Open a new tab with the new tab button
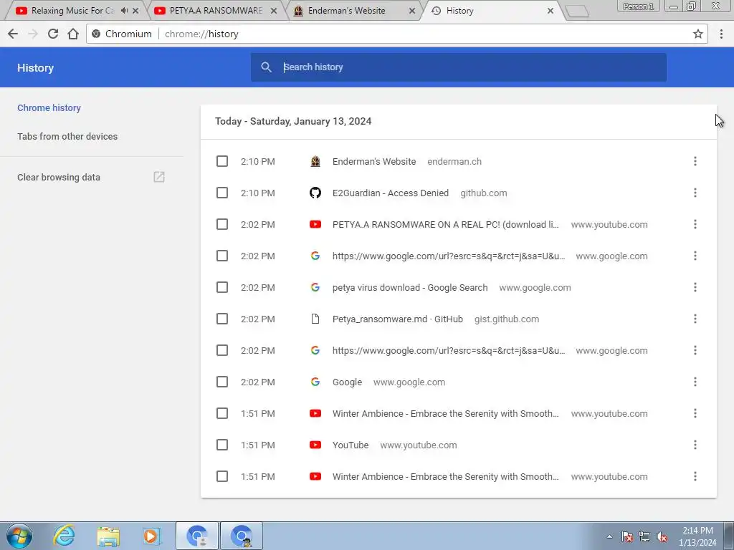The height and width of the screenshot is (550, 734). (577, 11)
